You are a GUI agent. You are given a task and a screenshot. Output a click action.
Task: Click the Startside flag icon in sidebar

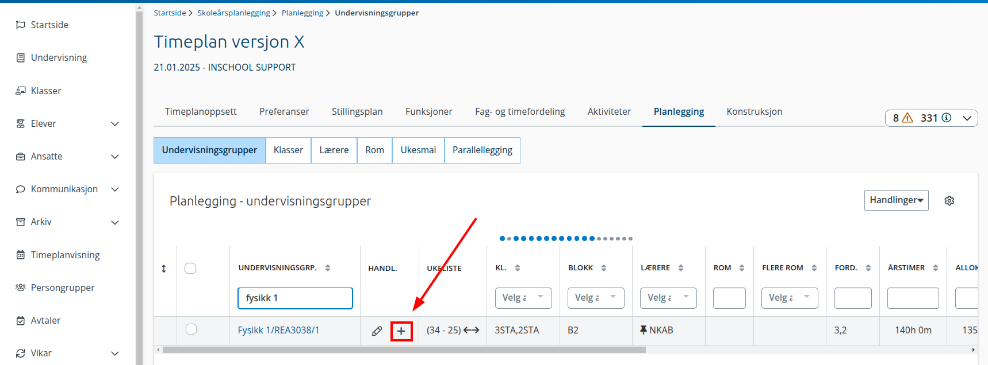click(21, 25)
